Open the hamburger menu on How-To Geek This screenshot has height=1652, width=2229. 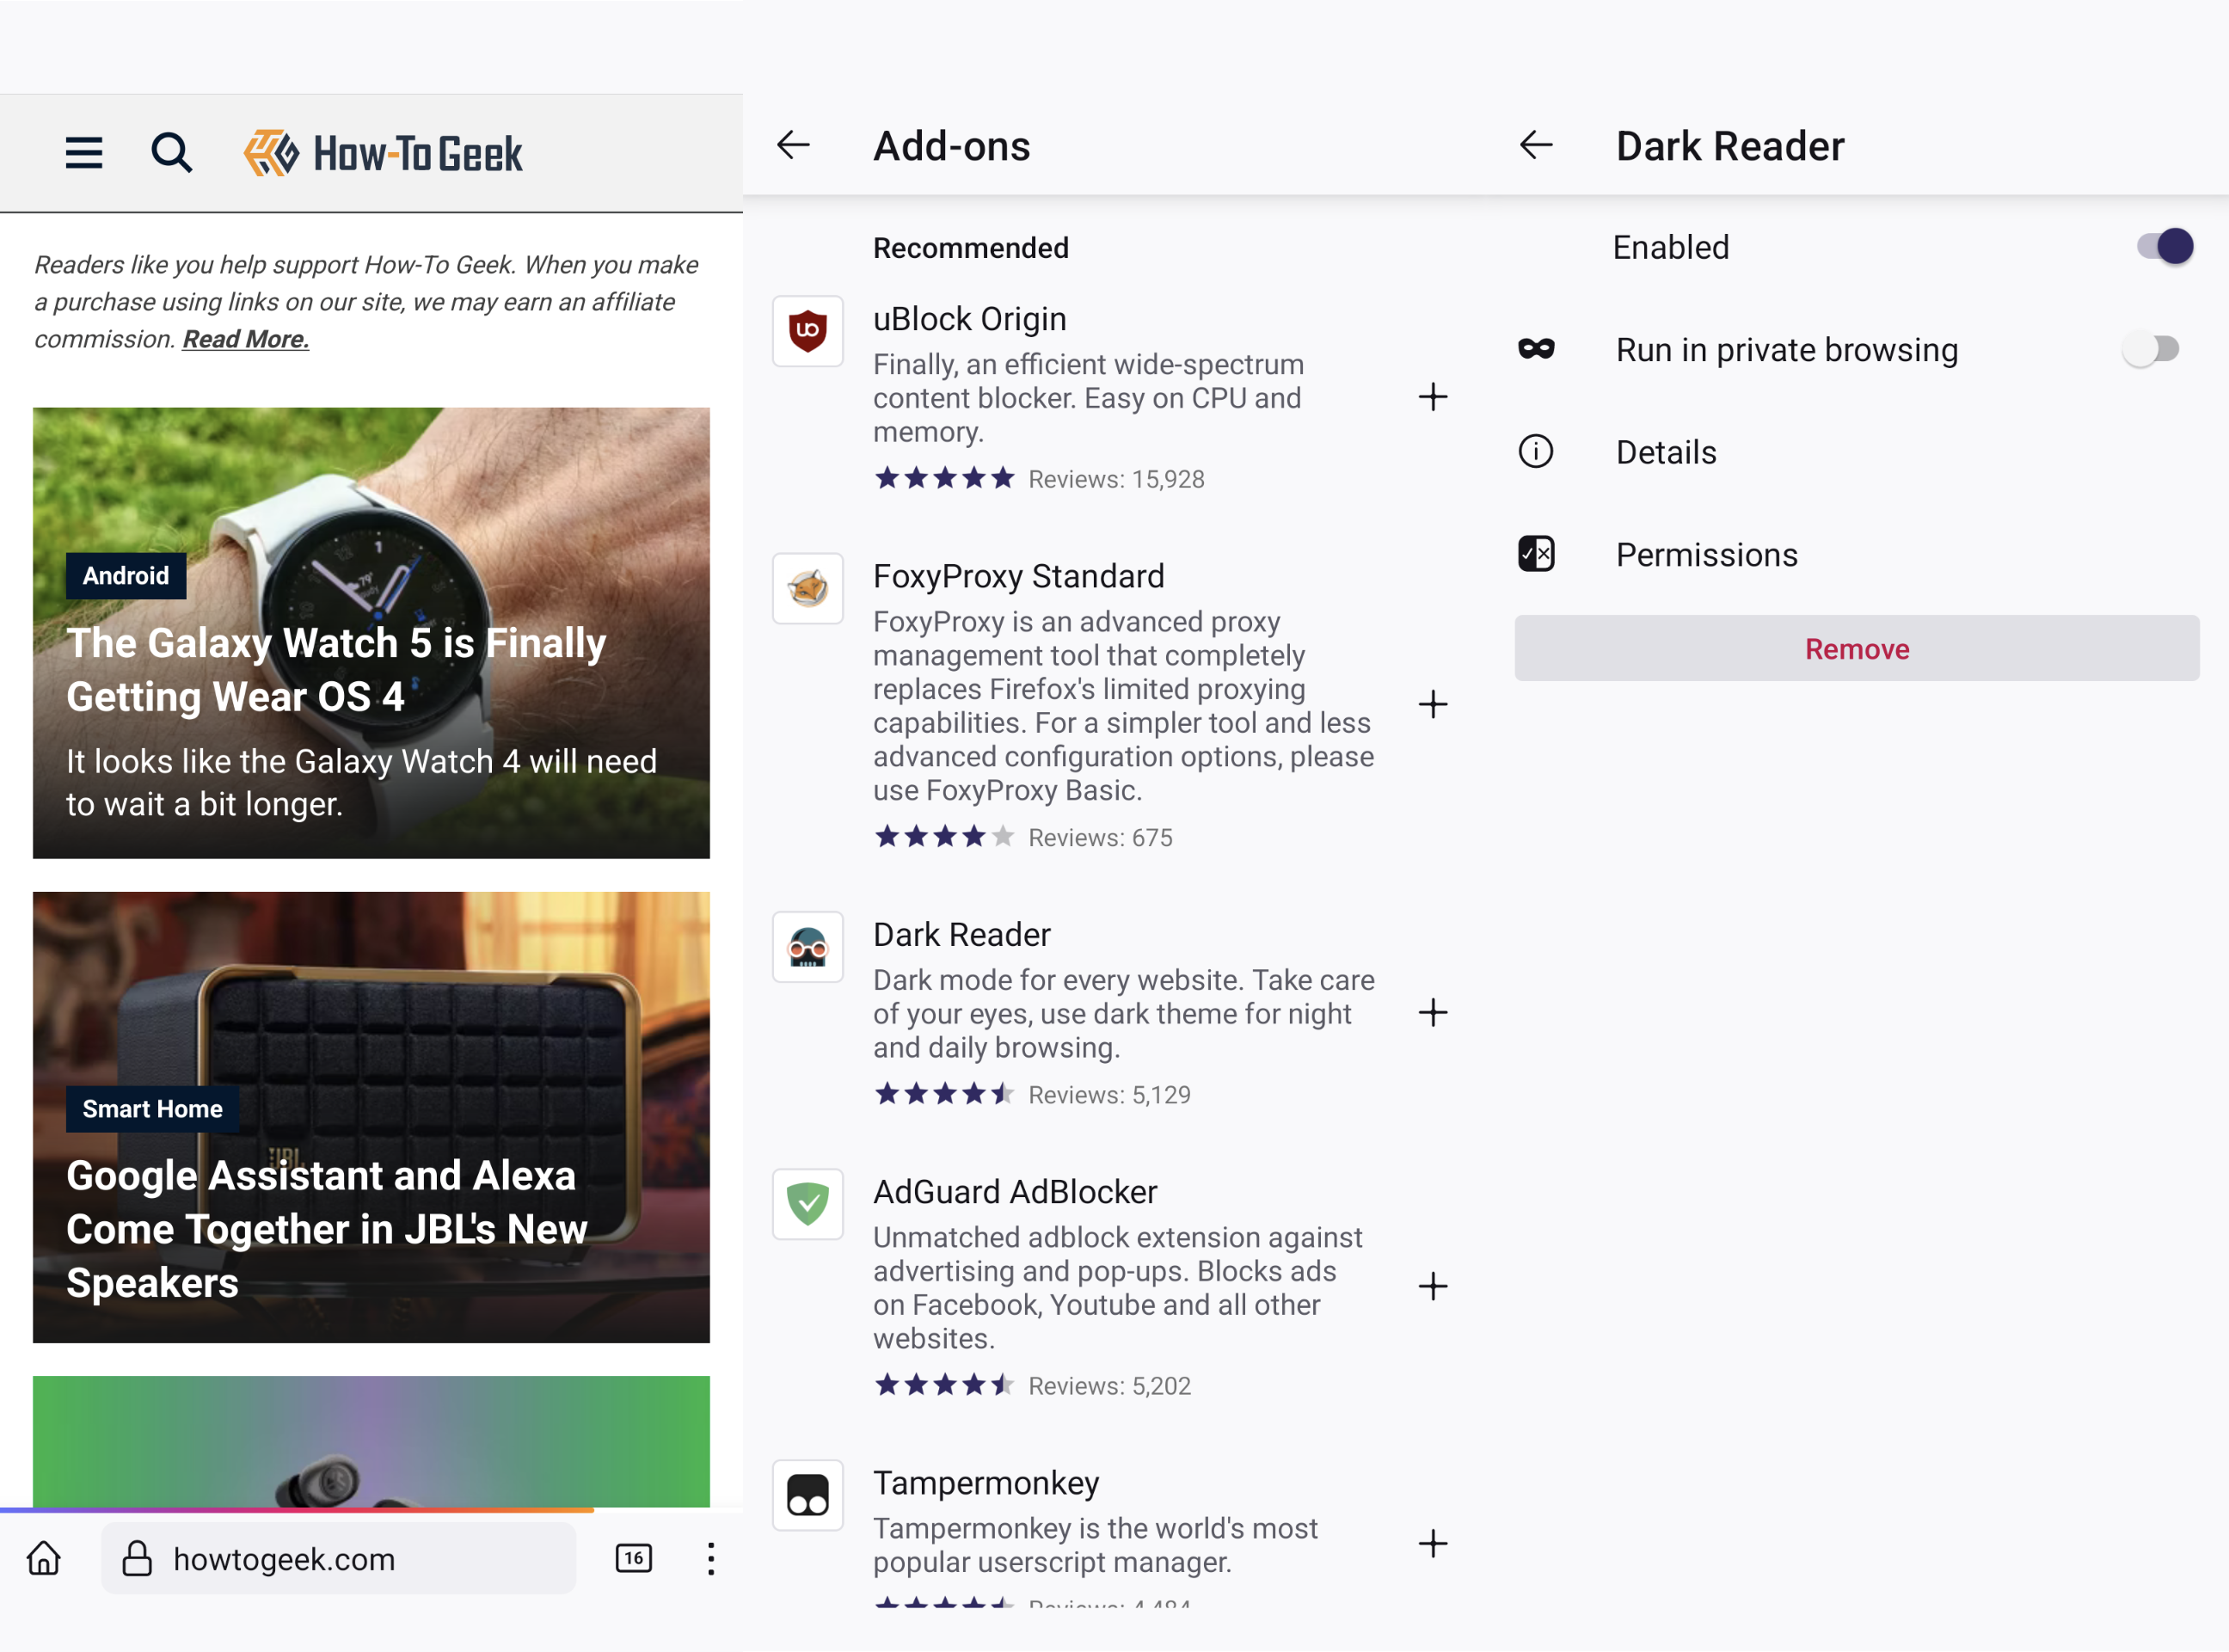click(84, 153)
